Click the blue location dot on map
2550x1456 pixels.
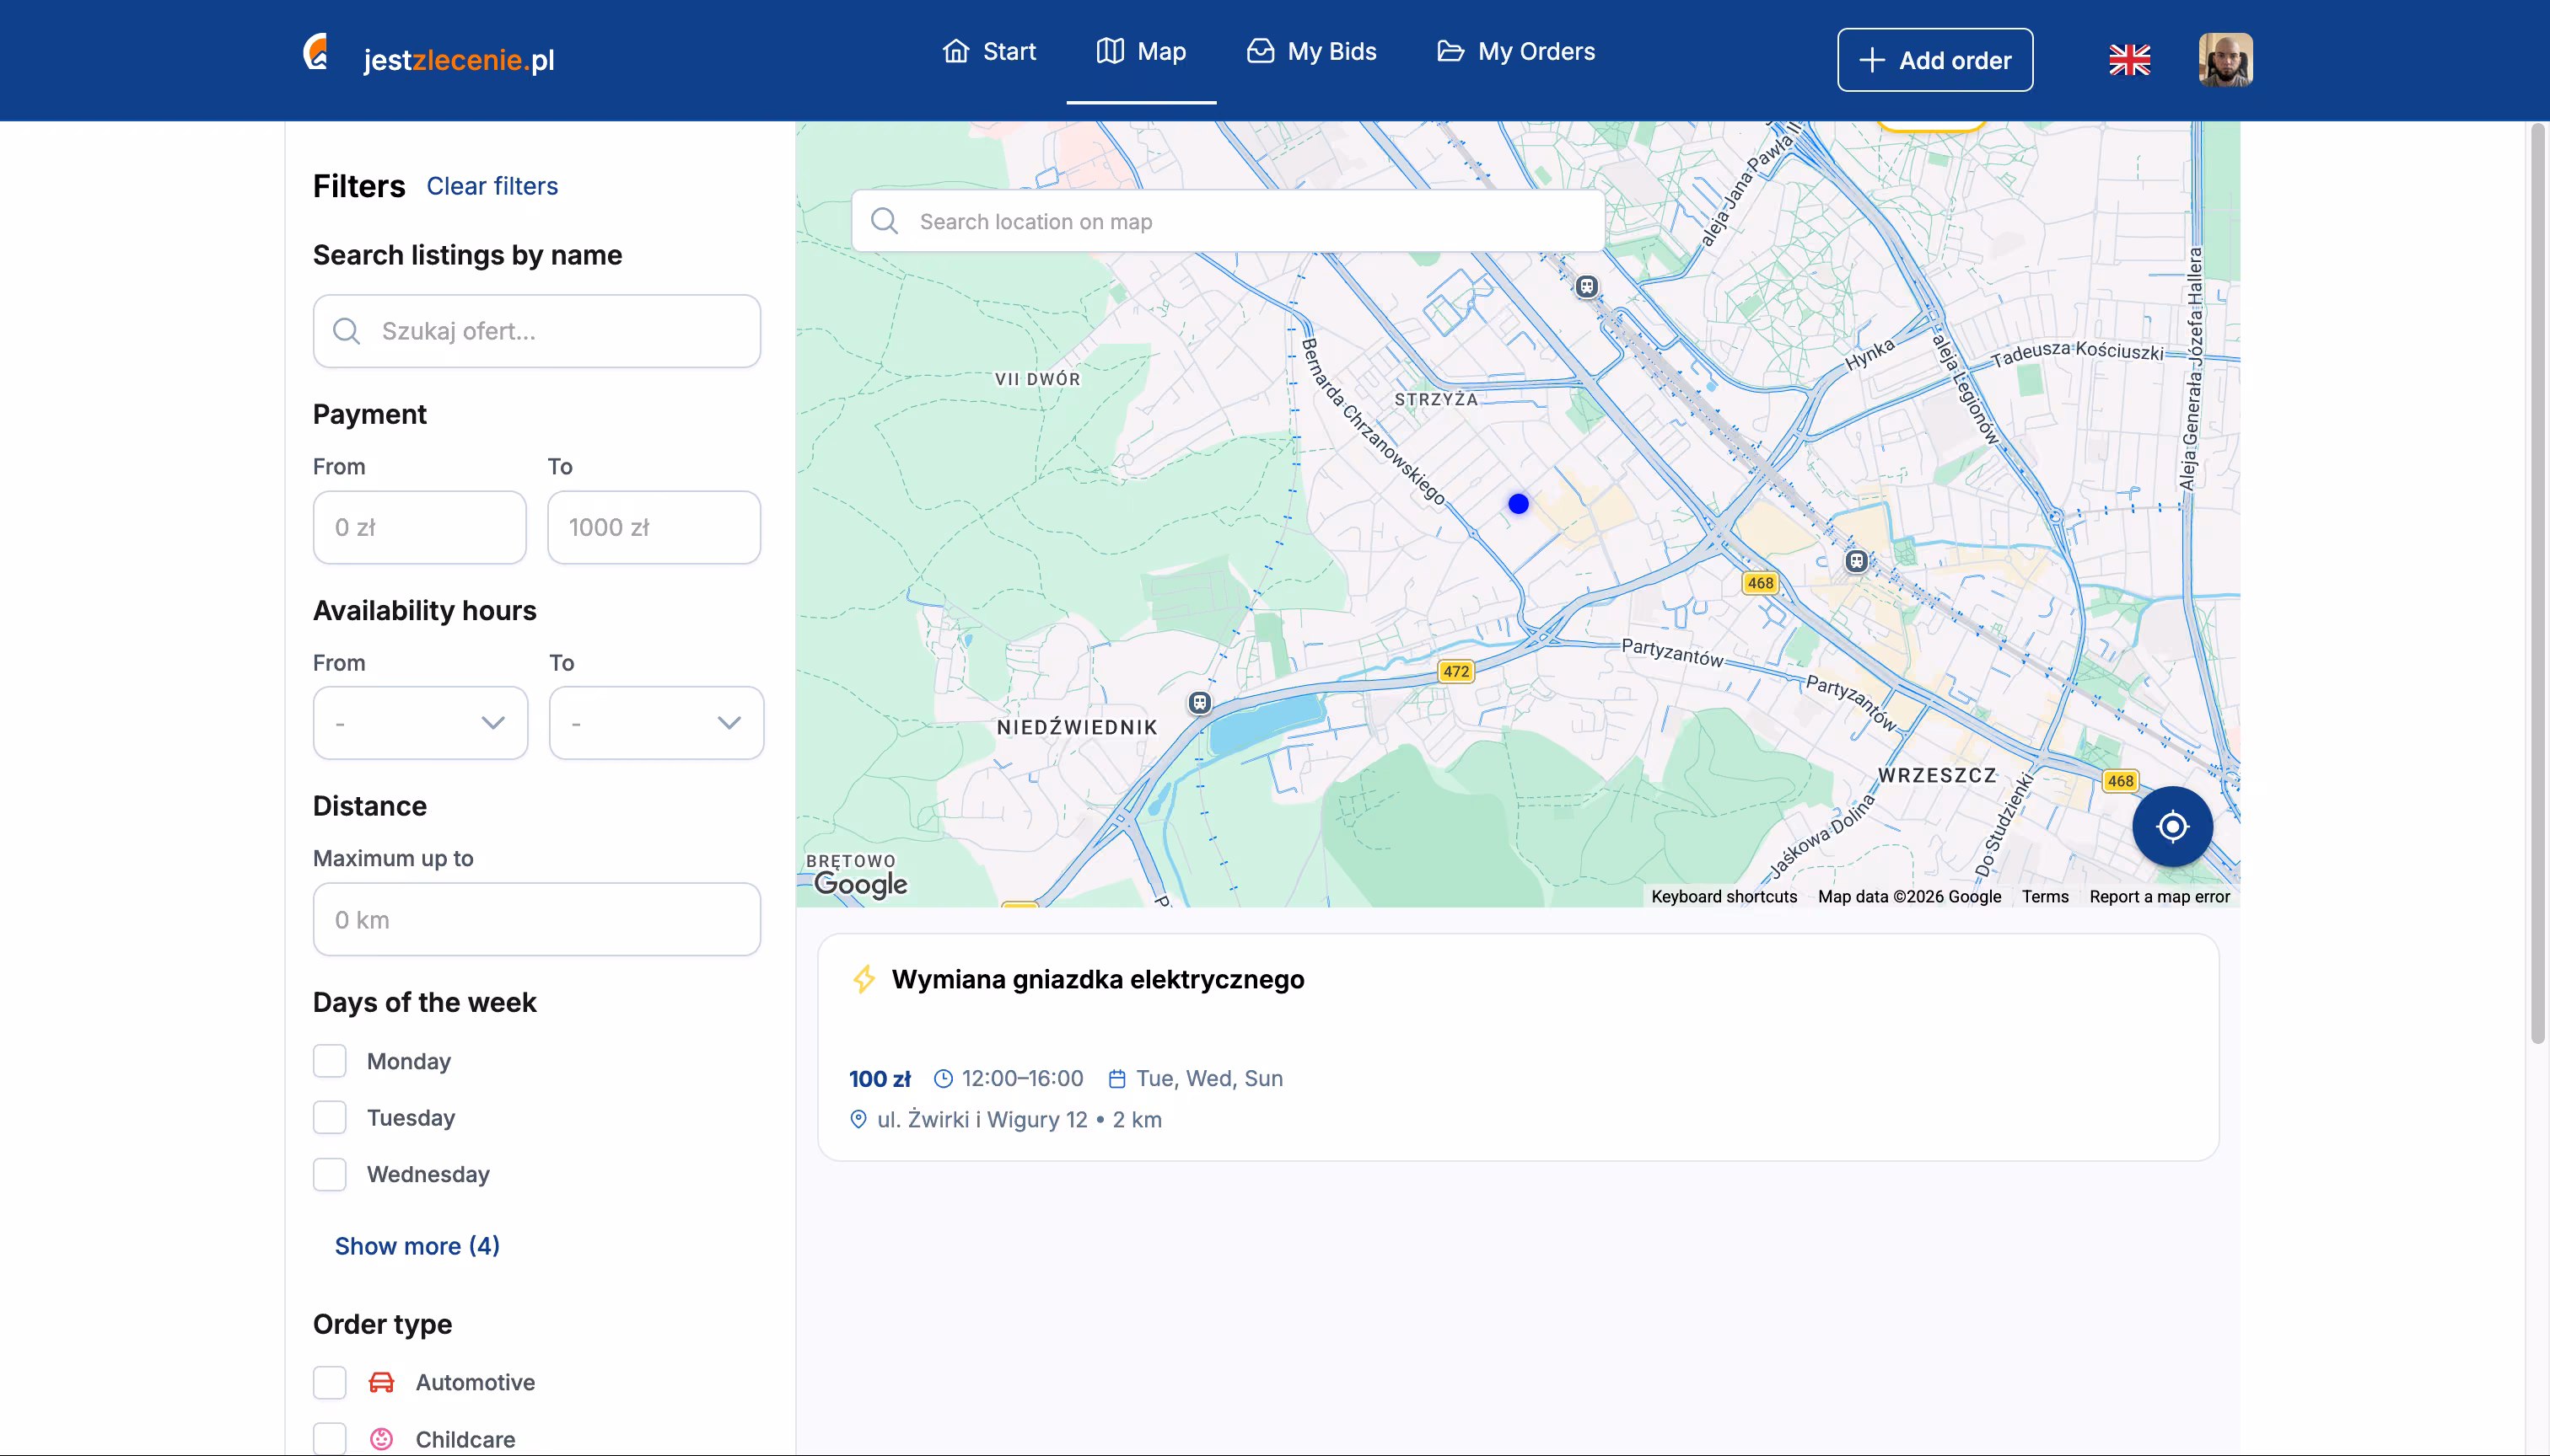[x=1518, y=504]
